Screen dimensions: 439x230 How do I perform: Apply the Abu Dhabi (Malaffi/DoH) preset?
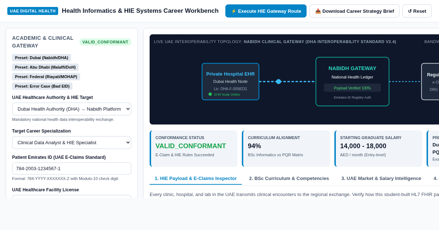point(45,67)
